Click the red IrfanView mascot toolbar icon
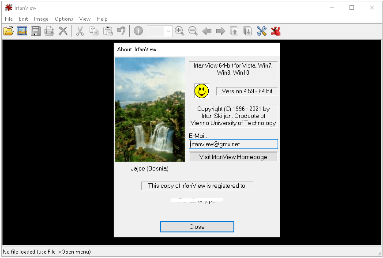The image size is (383, 258). tap(275, 31)
